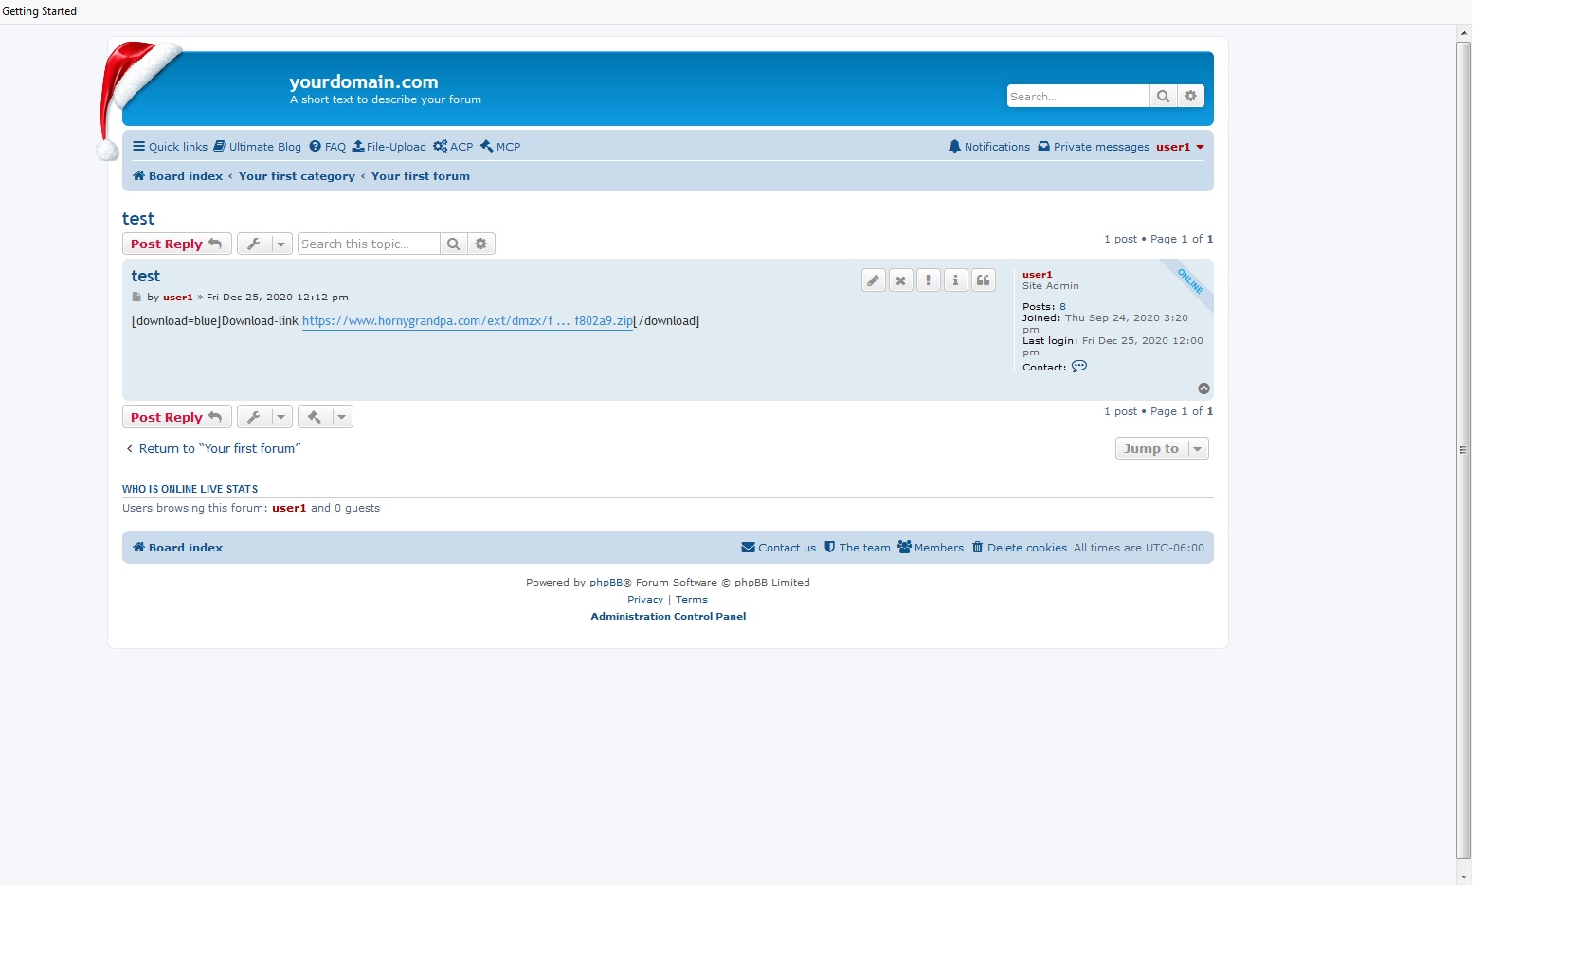Image resolution: width=1592 pixels, height=957 pixels.
Task: Click the edit post pencil icon
Action: (873, 280)
